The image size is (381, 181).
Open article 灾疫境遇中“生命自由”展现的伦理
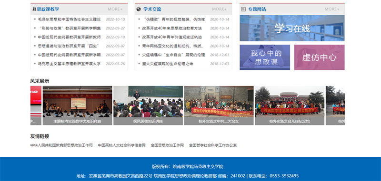(x=173, y=55)
